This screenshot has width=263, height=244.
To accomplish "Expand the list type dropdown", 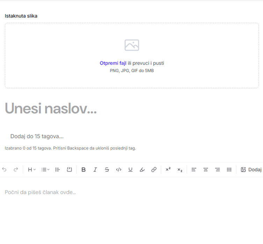I will pyautogui.click(x=45, y=170).
